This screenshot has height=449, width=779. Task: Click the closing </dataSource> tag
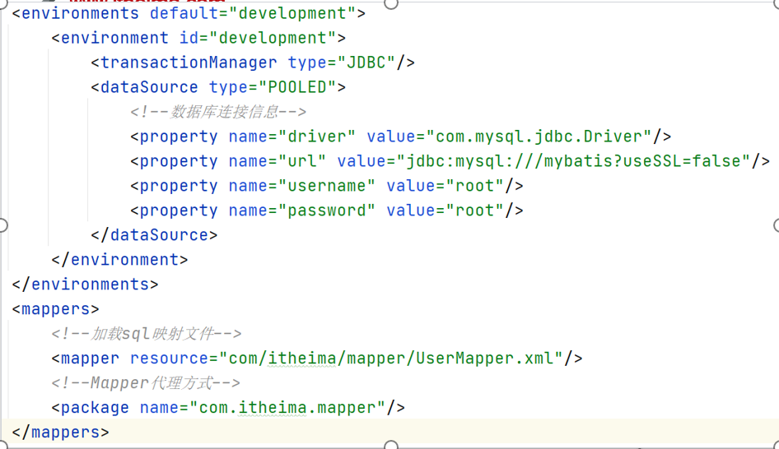154,235
